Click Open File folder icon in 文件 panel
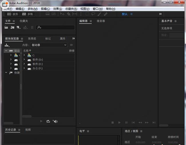186x145 pixels. tap(6, 28)
